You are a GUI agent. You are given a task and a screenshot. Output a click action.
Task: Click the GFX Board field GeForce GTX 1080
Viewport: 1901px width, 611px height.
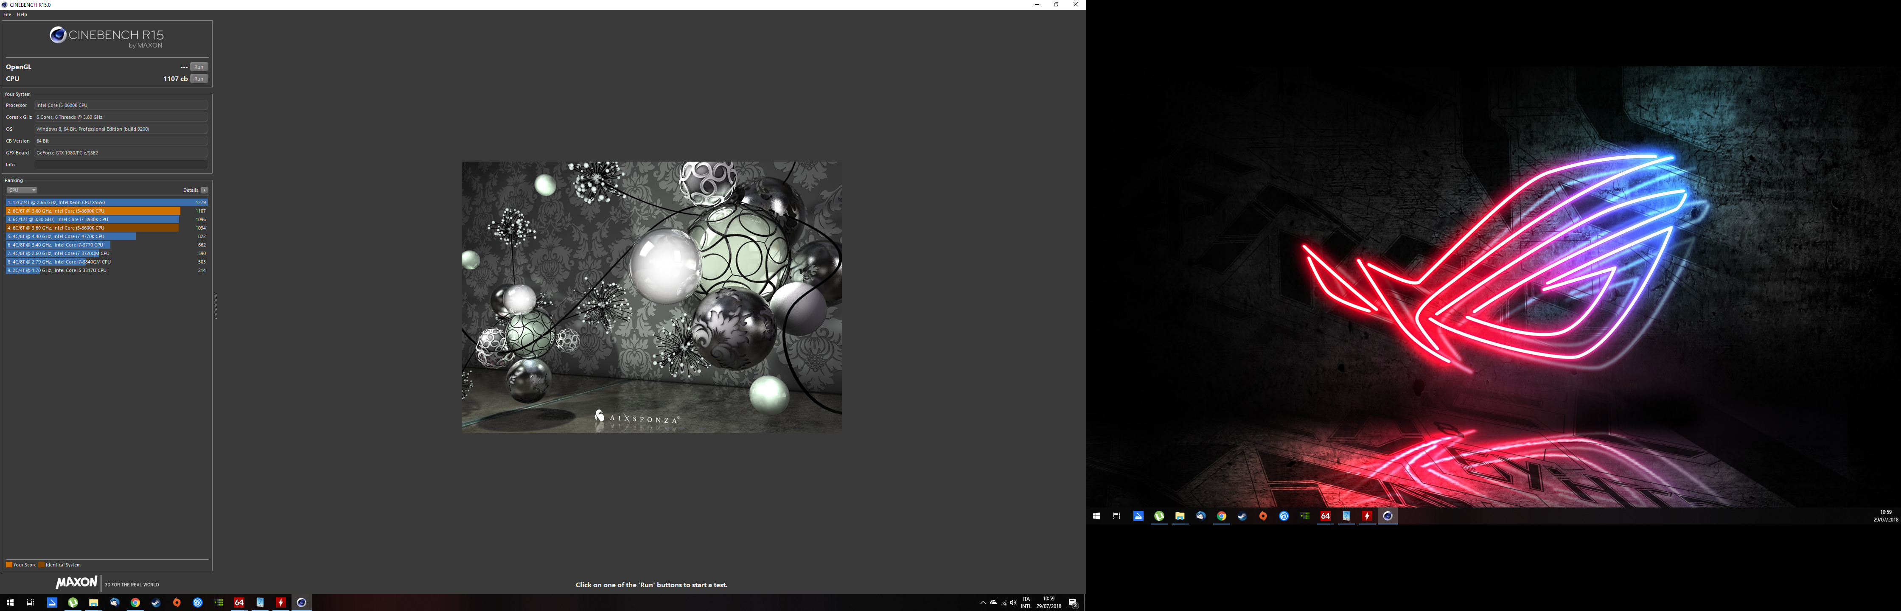point(121,153)
